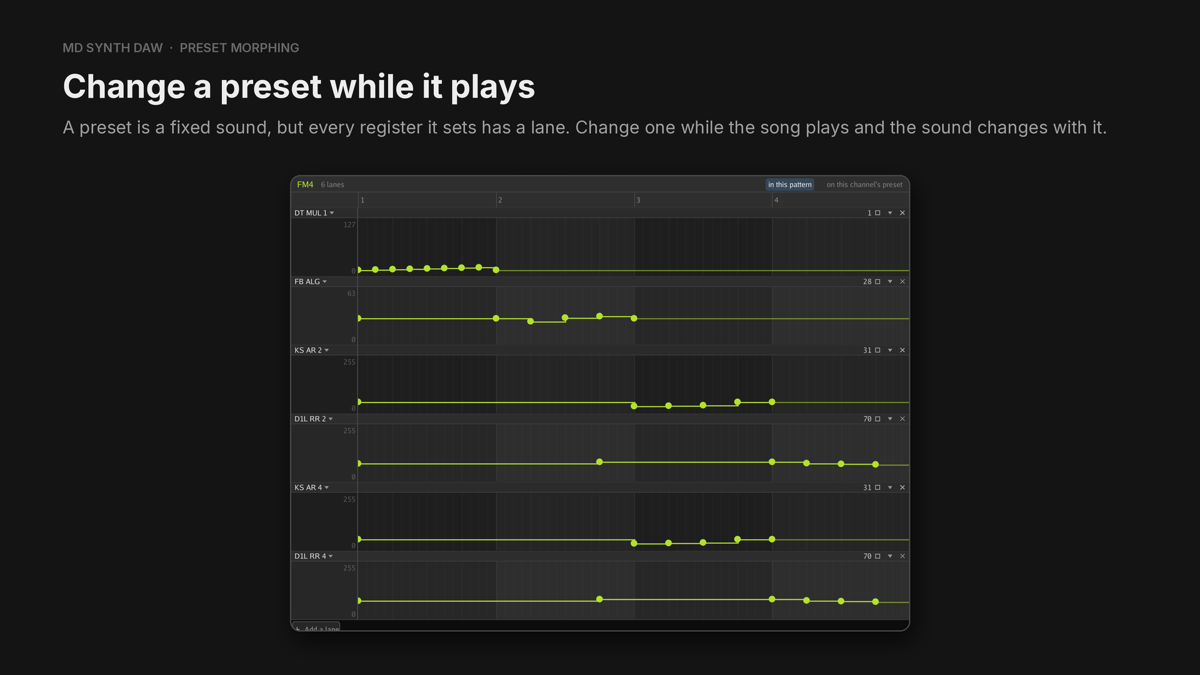Toggle the square box on DT MUL 1 lane
Screen dimensions: 1200x675
pyautogui.click(x=877, y=213)
